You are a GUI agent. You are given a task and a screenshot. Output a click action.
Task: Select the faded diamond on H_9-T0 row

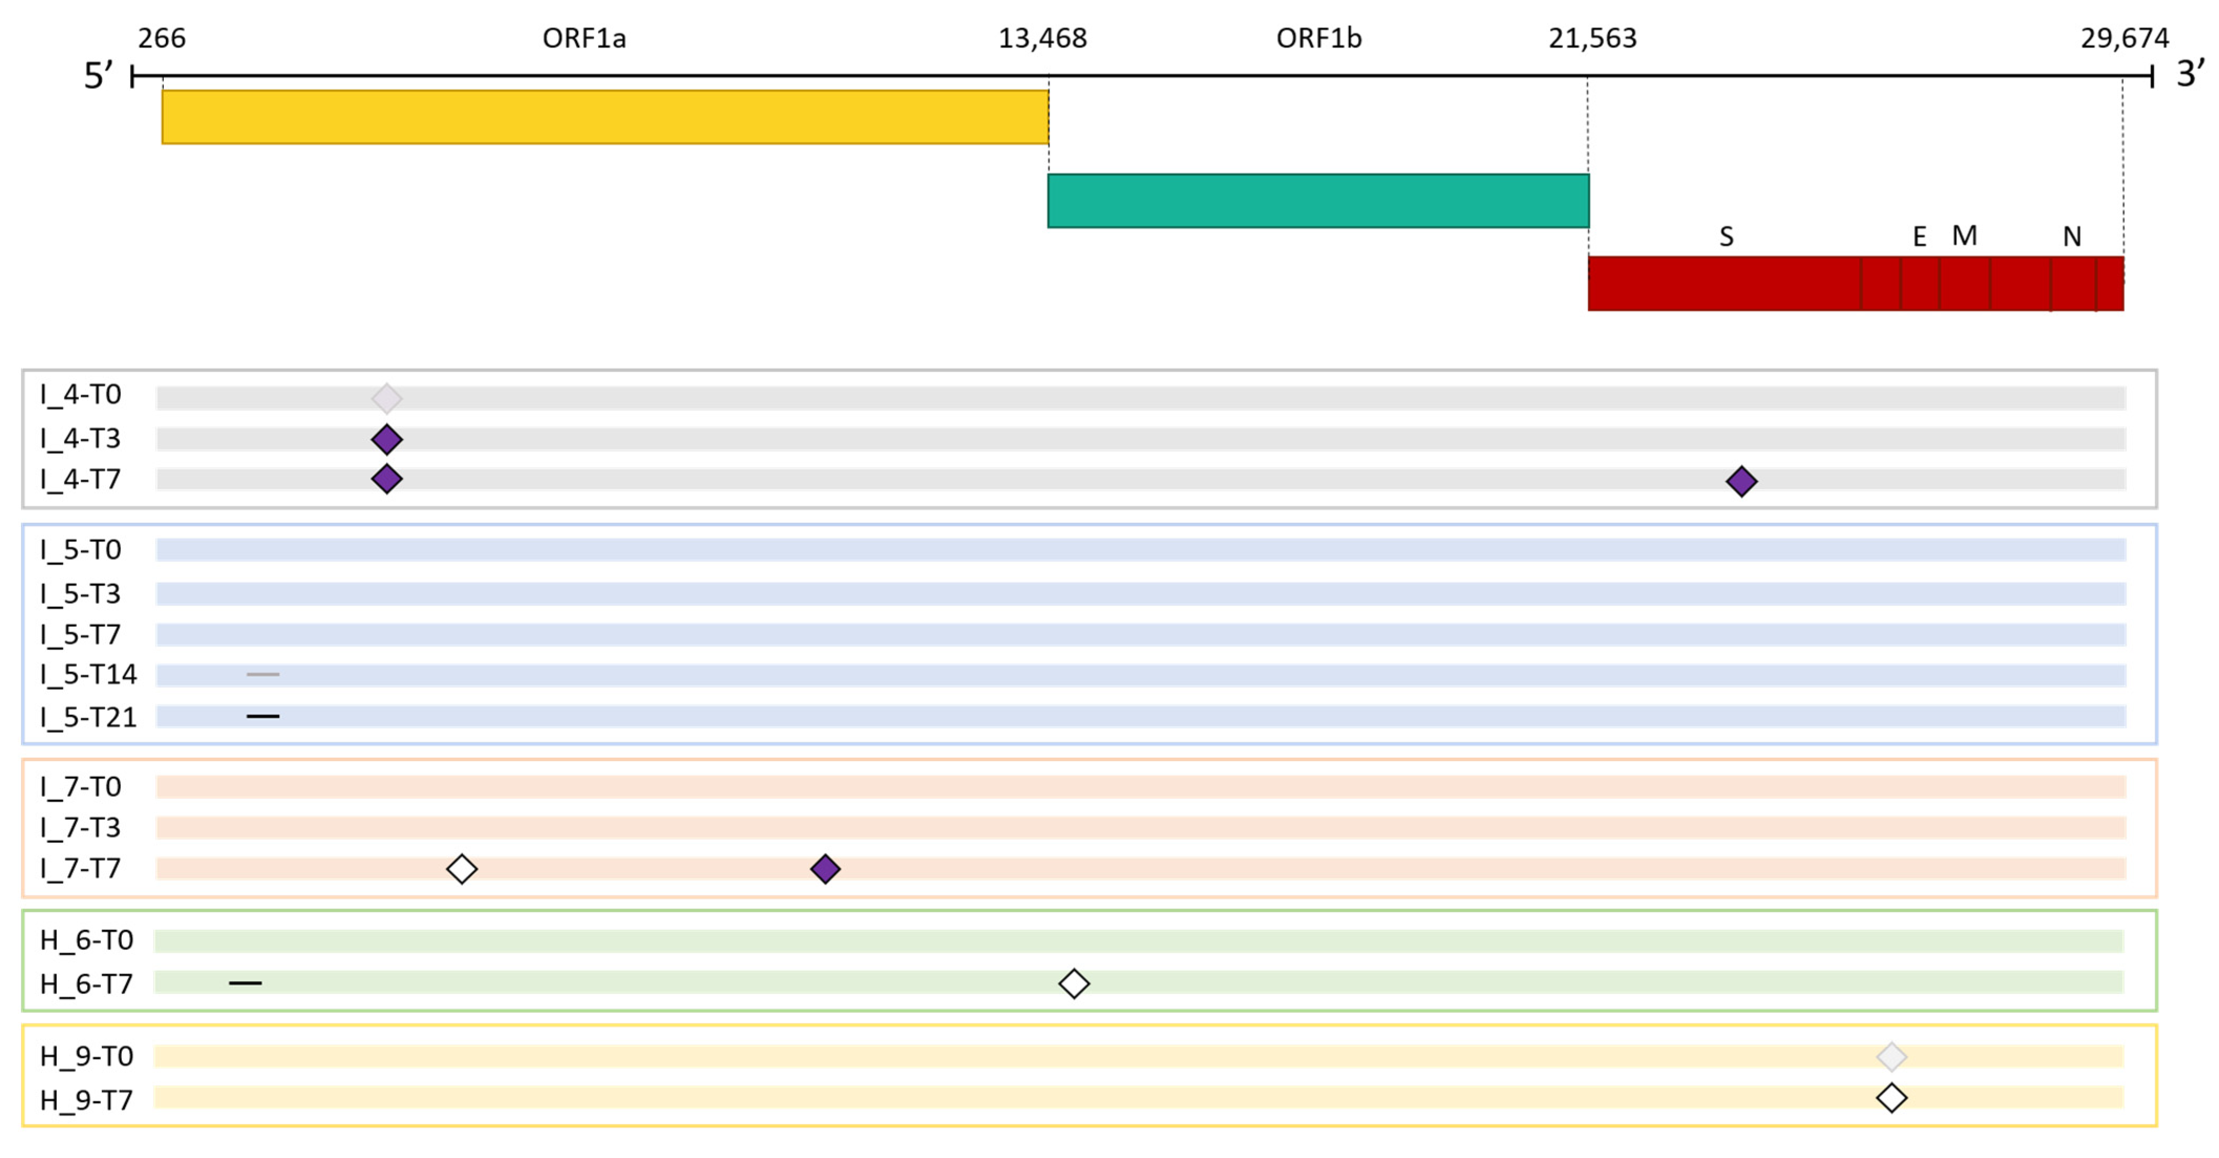pos(1892,1056)
